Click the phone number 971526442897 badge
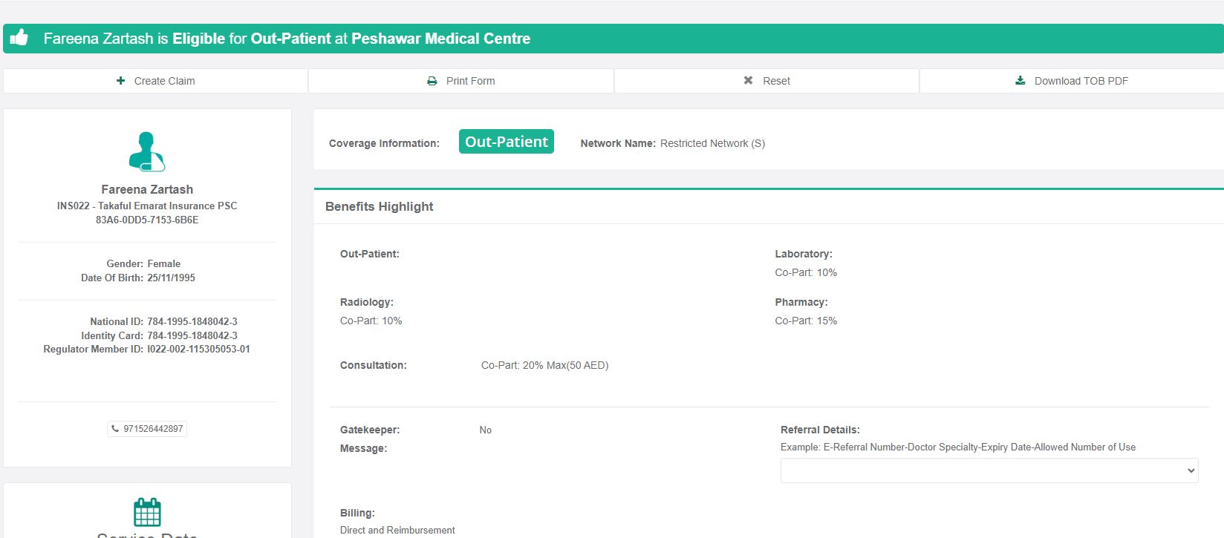The height and width of the screenshot is (538, 1224). (x=148, y=429)
